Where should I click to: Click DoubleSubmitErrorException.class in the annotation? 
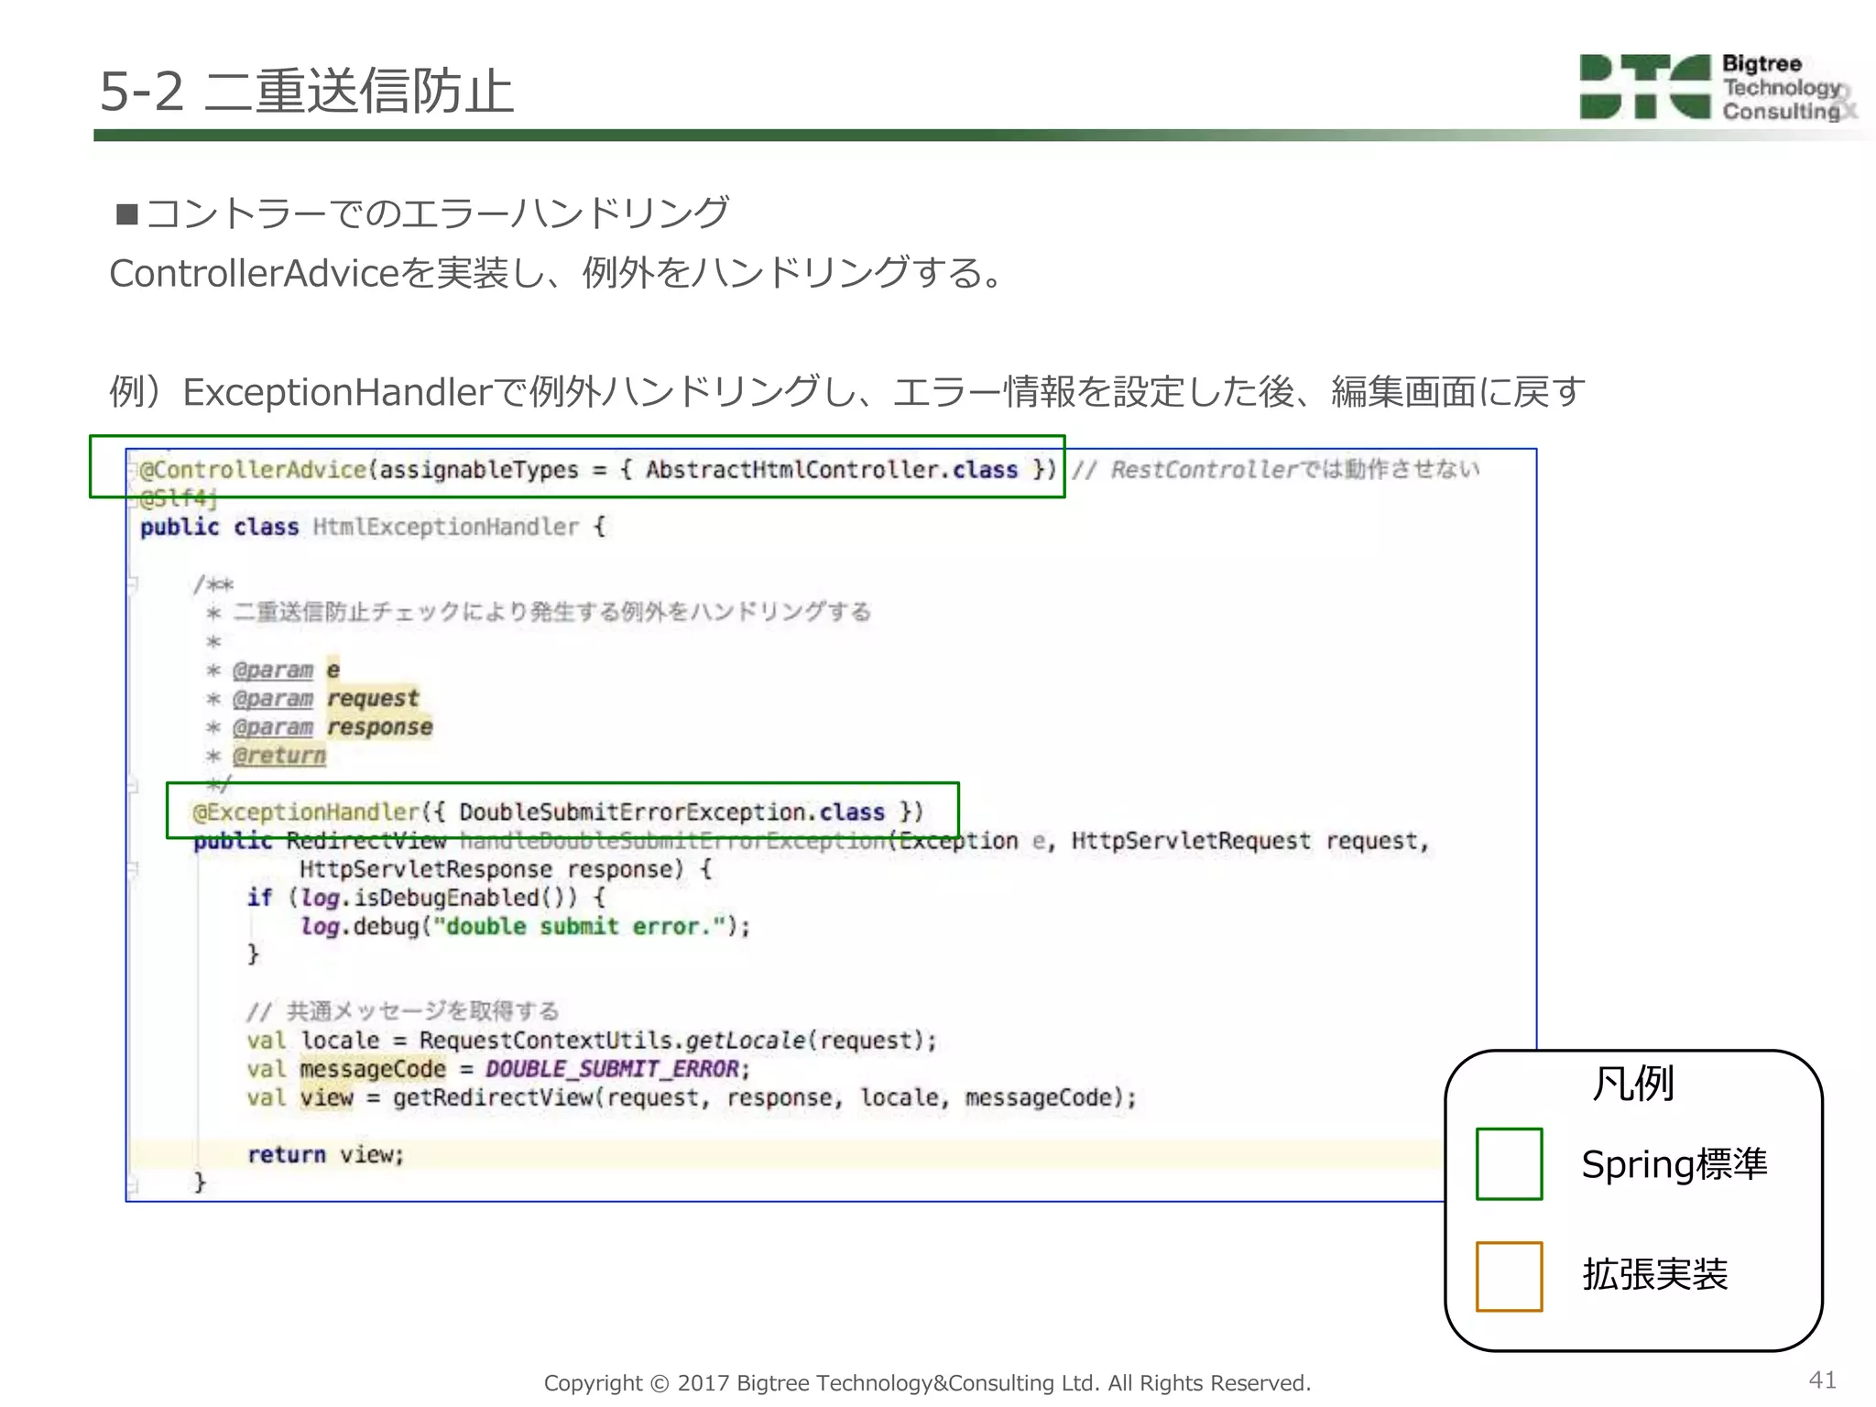pyautogui.click(x=671, y=813)
